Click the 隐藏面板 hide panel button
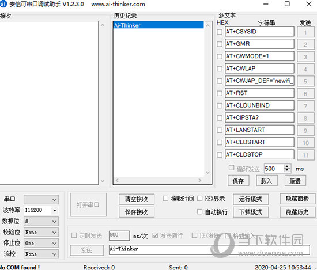The image size is (317, 270). coord(297,199)
